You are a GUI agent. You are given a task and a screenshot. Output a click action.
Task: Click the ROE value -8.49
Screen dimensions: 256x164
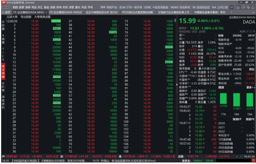[238, 48]
